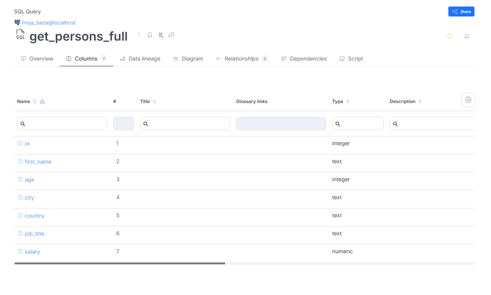
Task: Click the column icon beside id row
Action: click(20, 144)
